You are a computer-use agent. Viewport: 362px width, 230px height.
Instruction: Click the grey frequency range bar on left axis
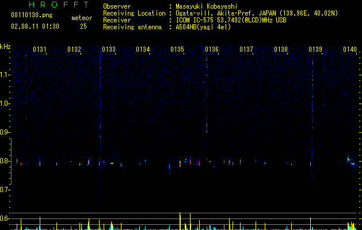pos(12,161)
